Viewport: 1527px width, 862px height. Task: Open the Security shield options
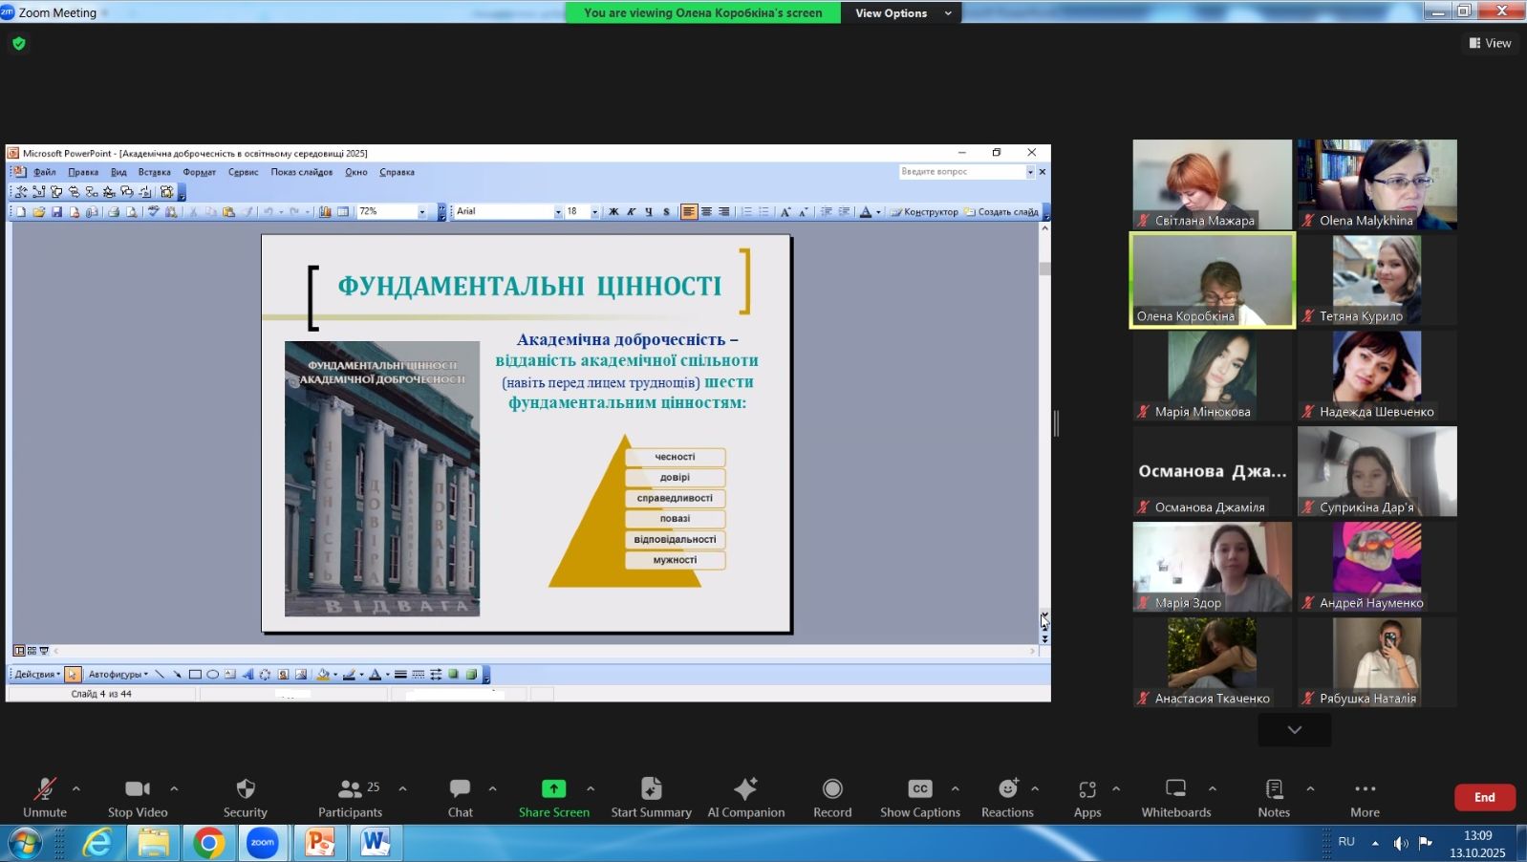[x=246, y=795]
